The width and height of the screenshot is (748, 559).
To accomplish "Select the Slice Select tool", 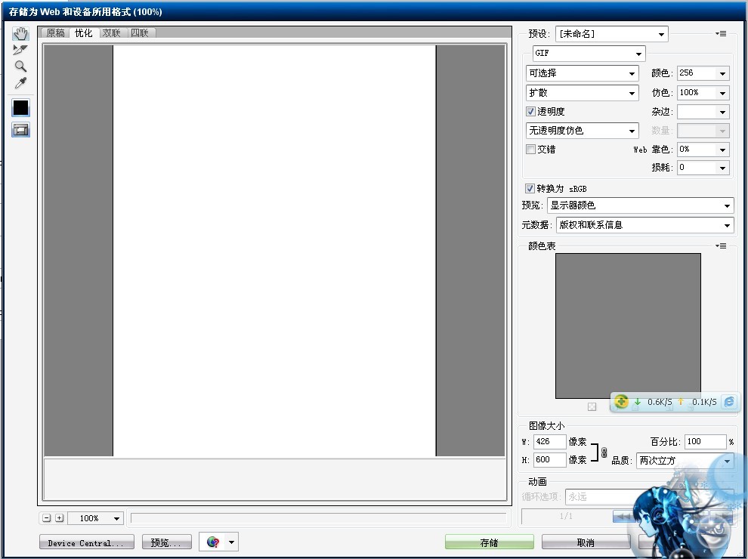I will point(20,50).
